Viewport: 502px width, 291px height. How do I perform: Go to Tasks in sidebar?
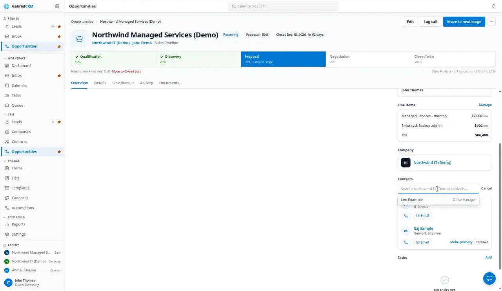click(x=32, y=95)
